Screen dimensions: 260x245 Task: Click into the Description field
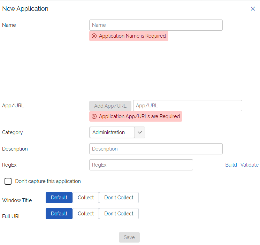pyautogui.click(x=156, y=149)
